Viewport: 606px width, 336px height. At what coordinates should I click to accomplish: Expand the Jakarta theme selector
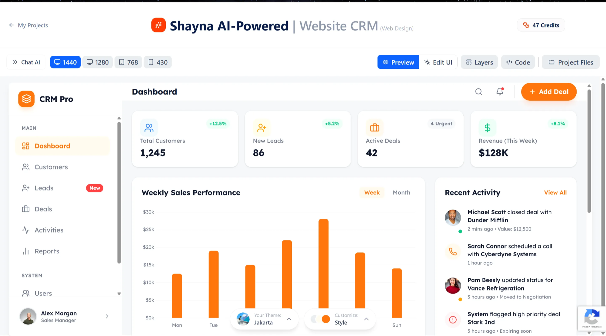tap(289, 319)
